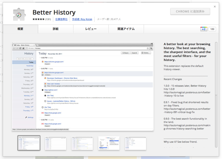
Task: Select the third screenshot thumbnail
Action: coord(82,143)
